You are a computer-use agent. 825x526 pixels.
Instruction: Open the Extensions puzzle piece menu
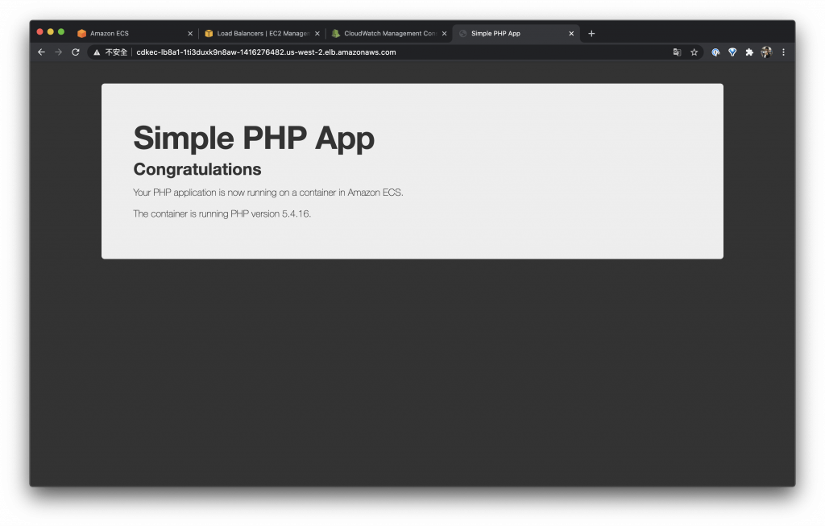pyautogui.click(x=749, y=52)
